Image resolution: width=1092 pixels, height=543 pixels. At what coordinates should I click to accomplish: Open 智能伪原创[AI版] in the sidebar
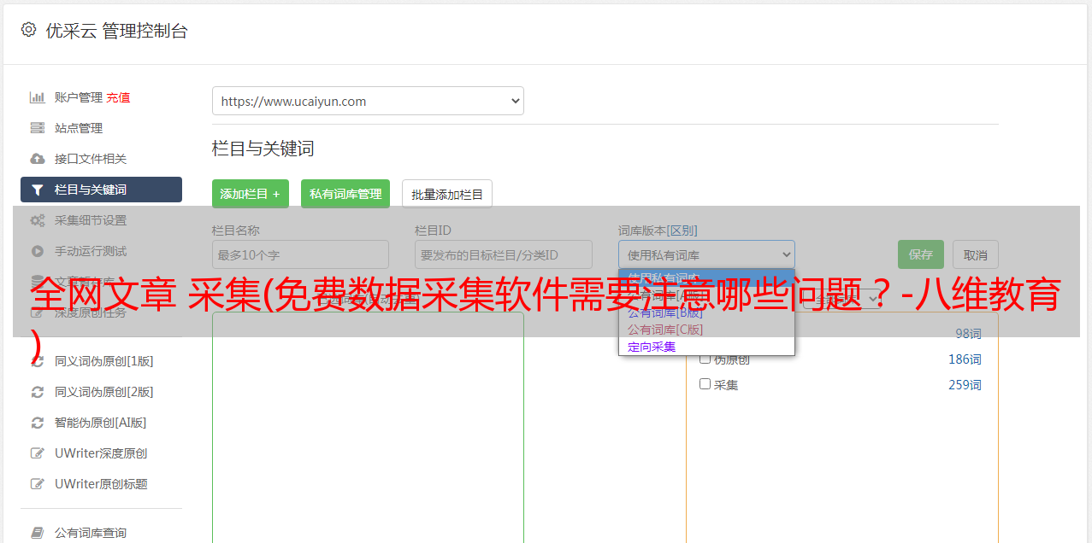coord(101,423)
